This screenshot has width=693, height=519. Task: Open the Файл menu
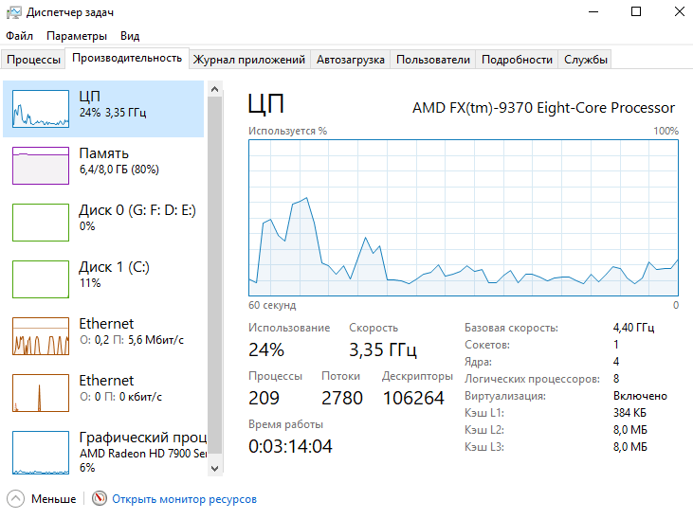20,36
